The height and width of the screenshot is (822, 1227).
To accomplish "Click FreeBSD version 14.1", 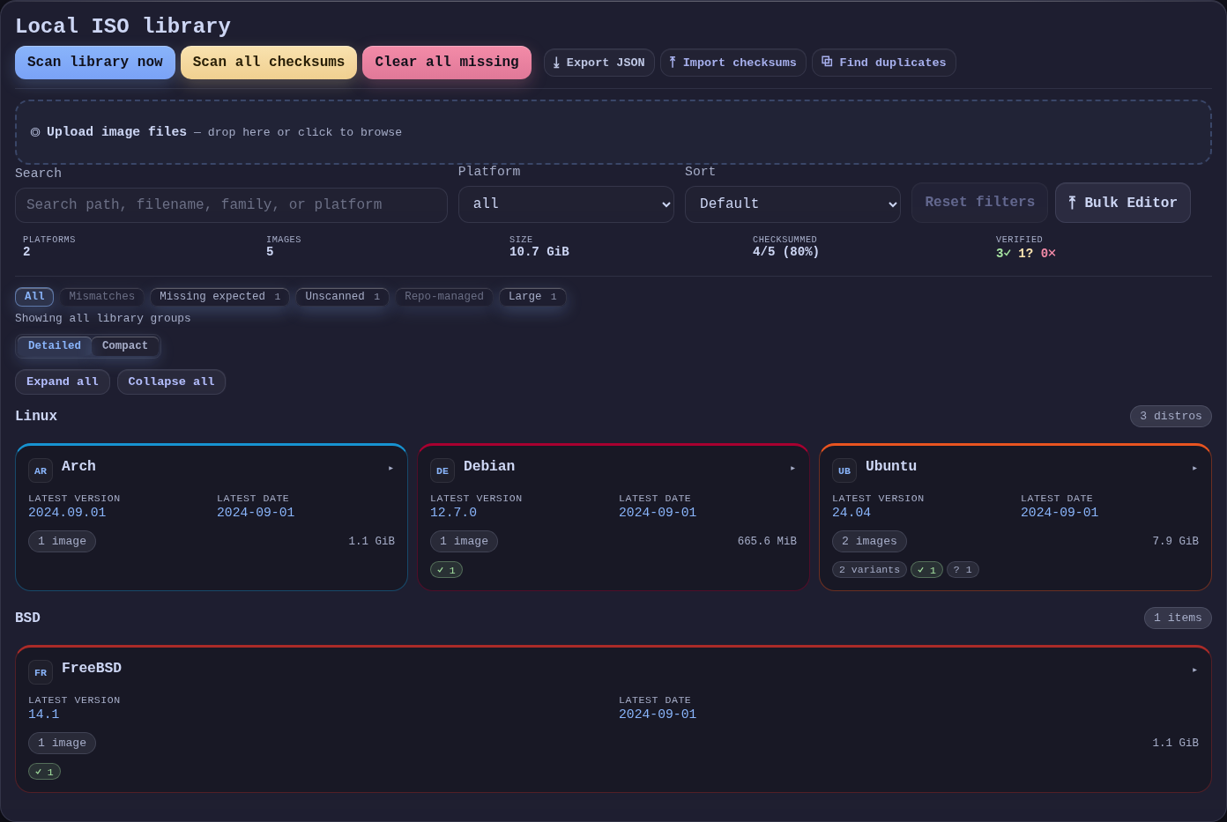I will tap(43, 715).
